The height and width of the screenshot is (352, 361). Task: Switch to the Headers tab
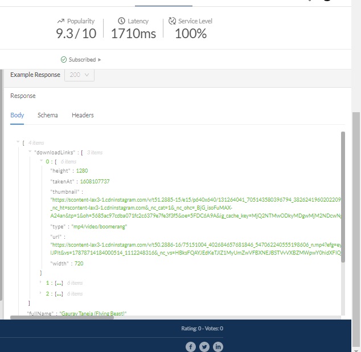[x=83, y=115]
